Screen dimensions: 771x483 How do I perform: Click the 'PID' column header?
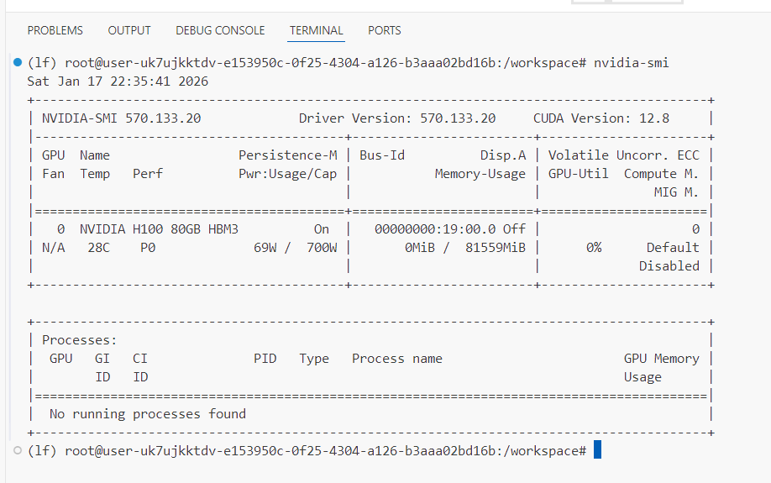[x=265, y=359]
